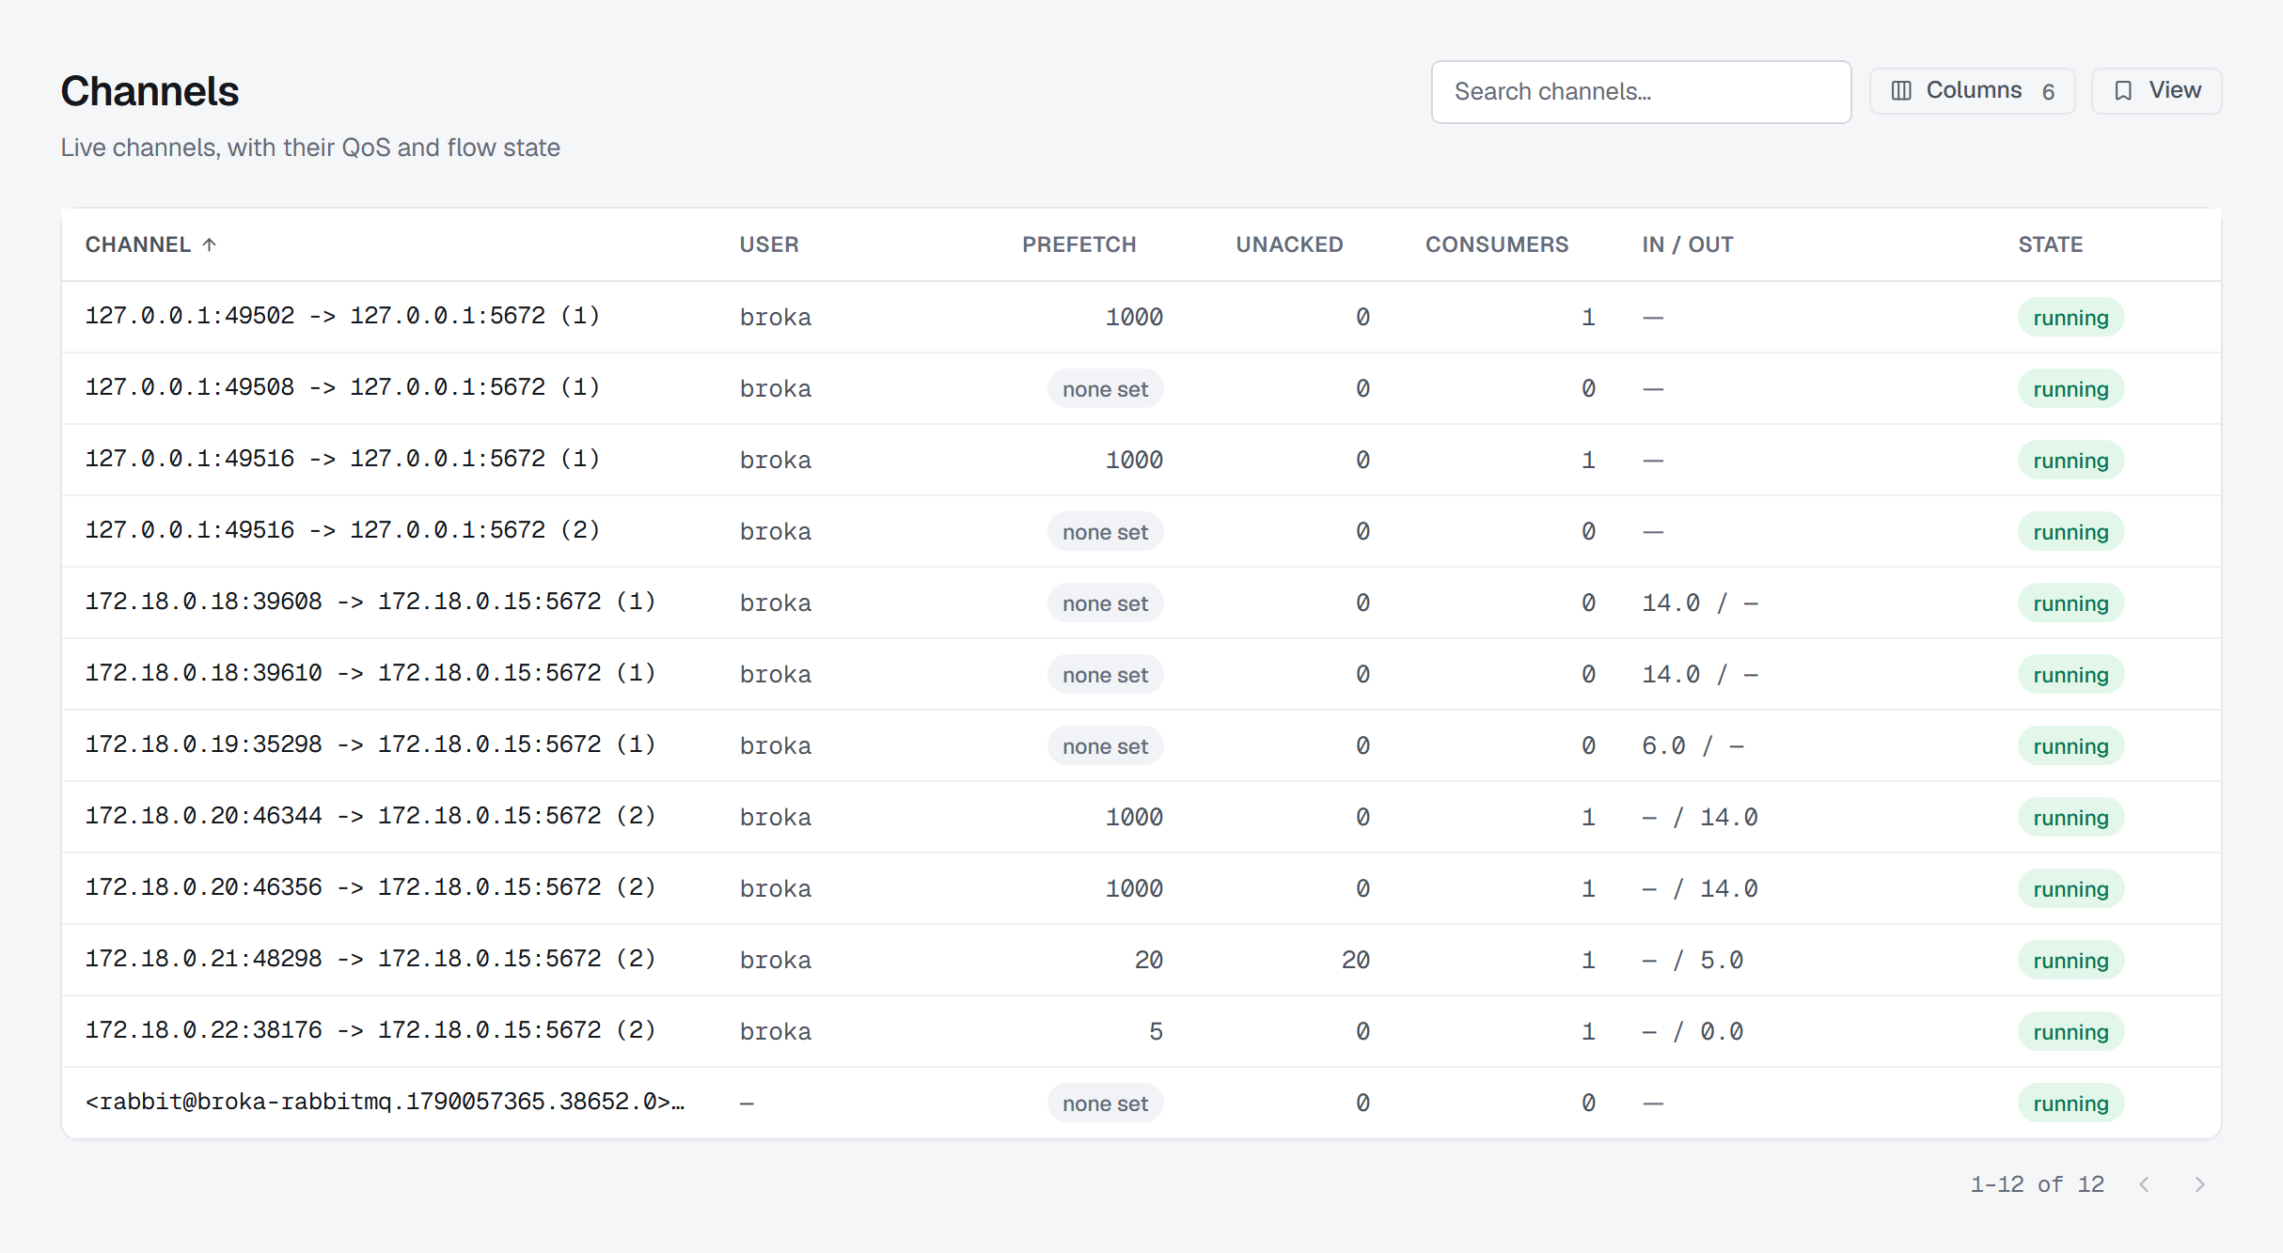
Task: Click the columns grid icon
Action: coord(1901,90)
